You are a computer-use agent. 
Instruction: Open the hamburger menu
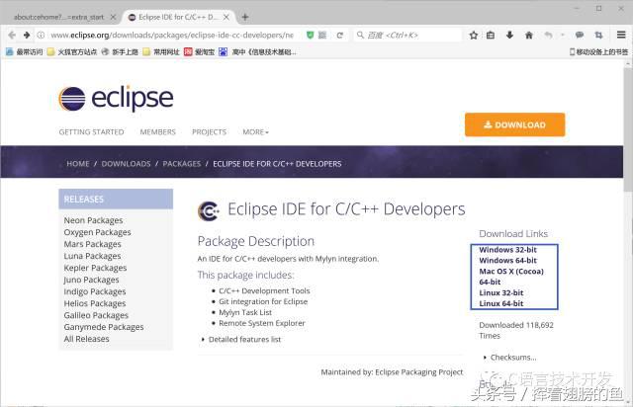621,36
